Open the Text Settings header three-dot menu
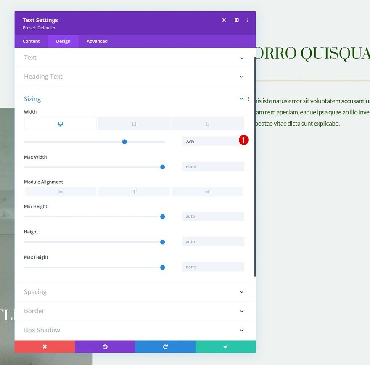The width and height of the screenshot is (370, 365). (x=247, y=20)
